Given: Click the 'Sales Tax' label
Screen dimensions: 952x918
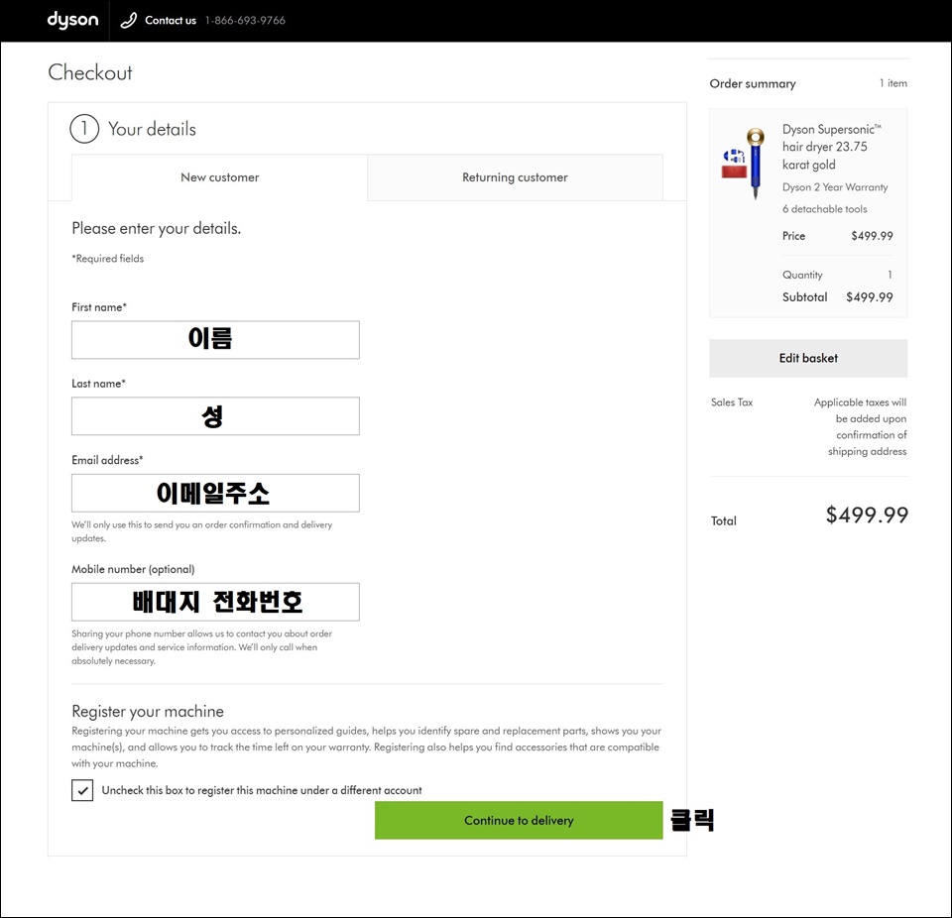Looking at the screenshot, I should 732,402.
